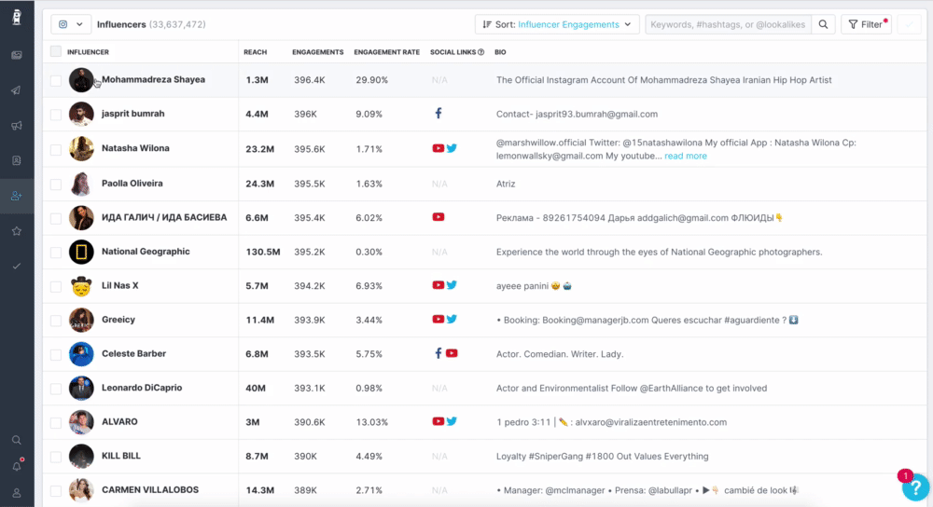Open the Sort Influencer Engagements dropdown

coord(557,24)
